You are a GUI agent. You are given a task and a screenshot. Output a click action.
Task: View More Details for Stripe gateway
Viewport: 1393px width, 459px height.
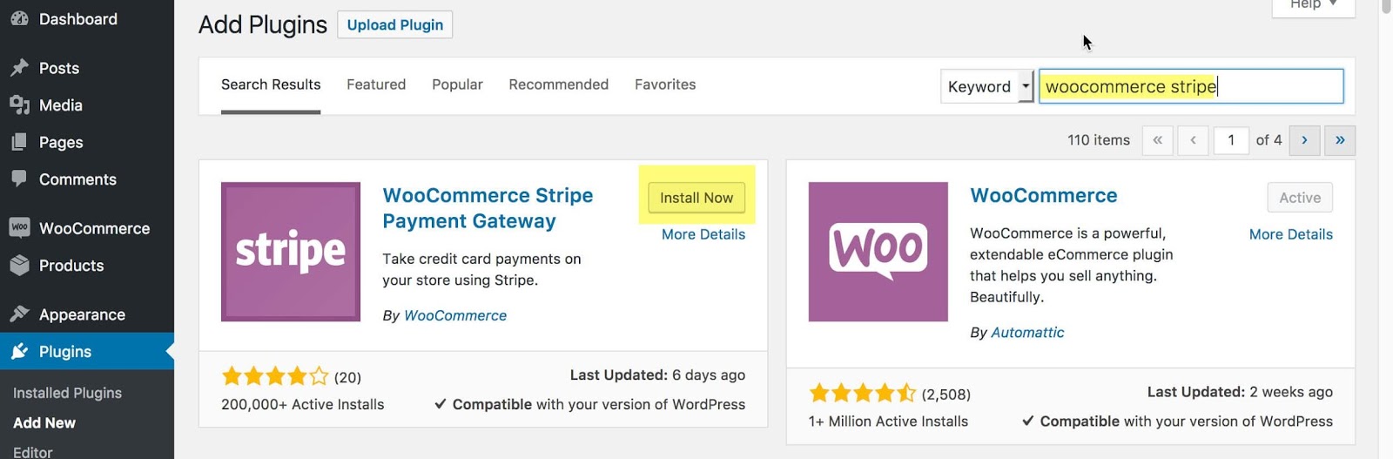pos(703,234)
